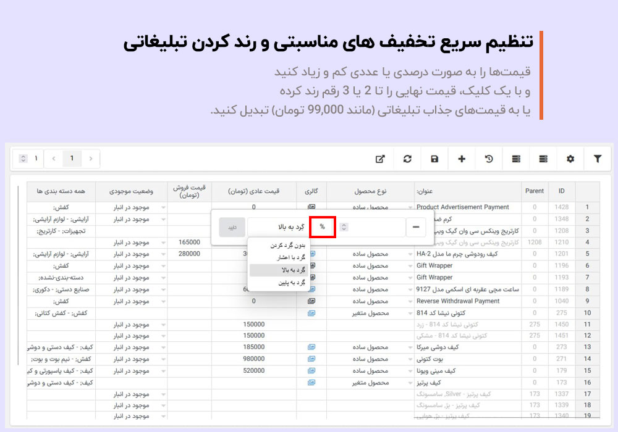Click the amount input field in popup
This screenshot has height=432, width=618.
click(x=373, y=227)
